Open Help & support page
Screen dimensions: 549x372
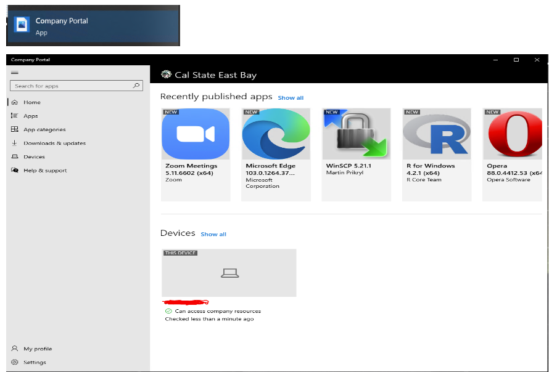pyautogui.click(x=45, y=170)
